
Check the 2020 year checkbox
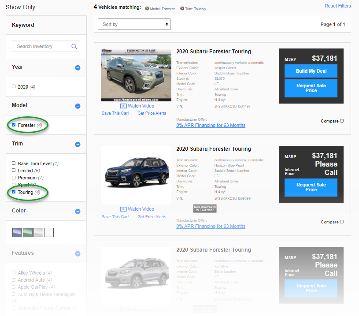tap(14, 86)
